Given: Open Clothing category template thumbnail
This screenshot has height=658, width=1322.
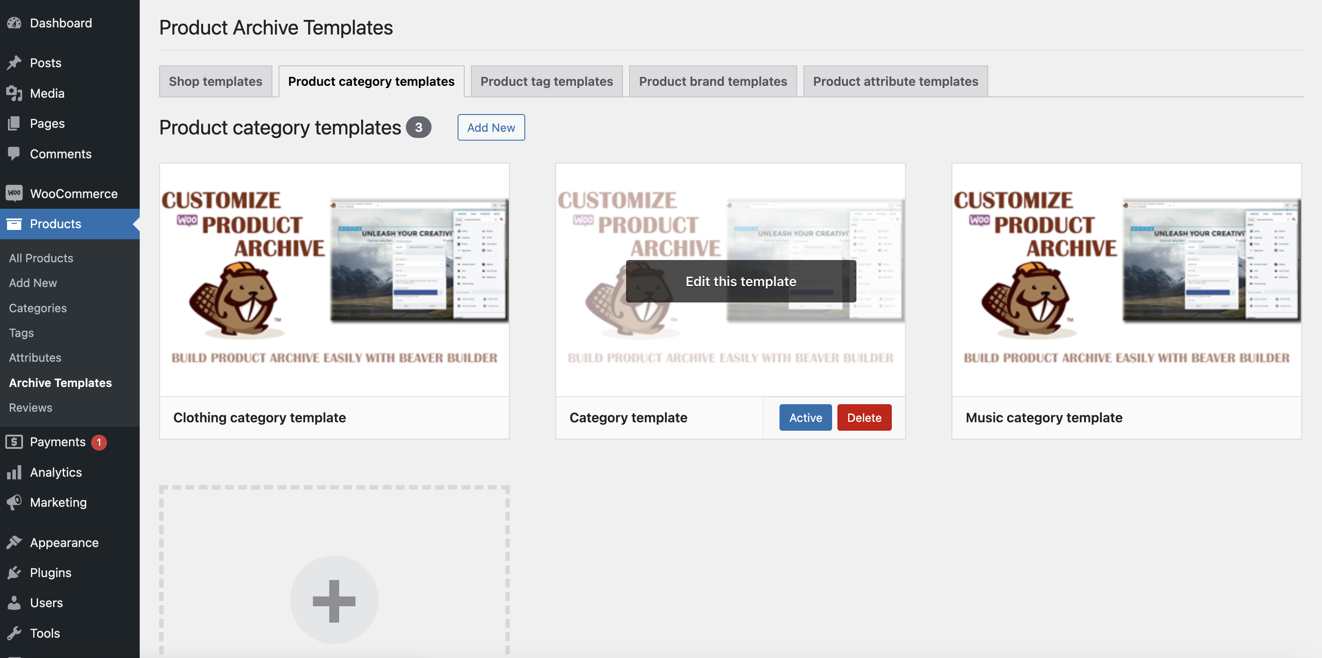Looking at the screenshot, I should [x=334, y=280].
